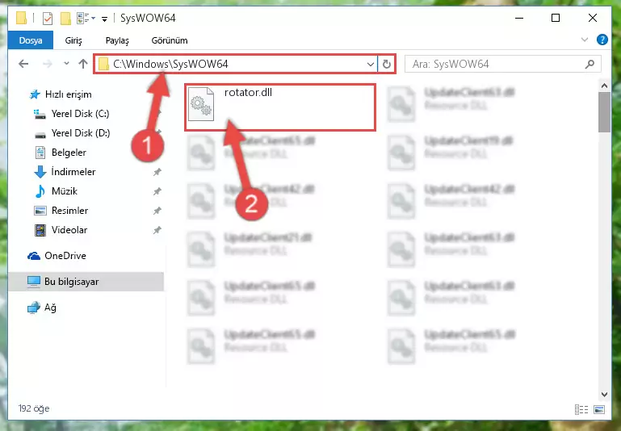Click the folder icon in title bar

(x=21, y=18)
